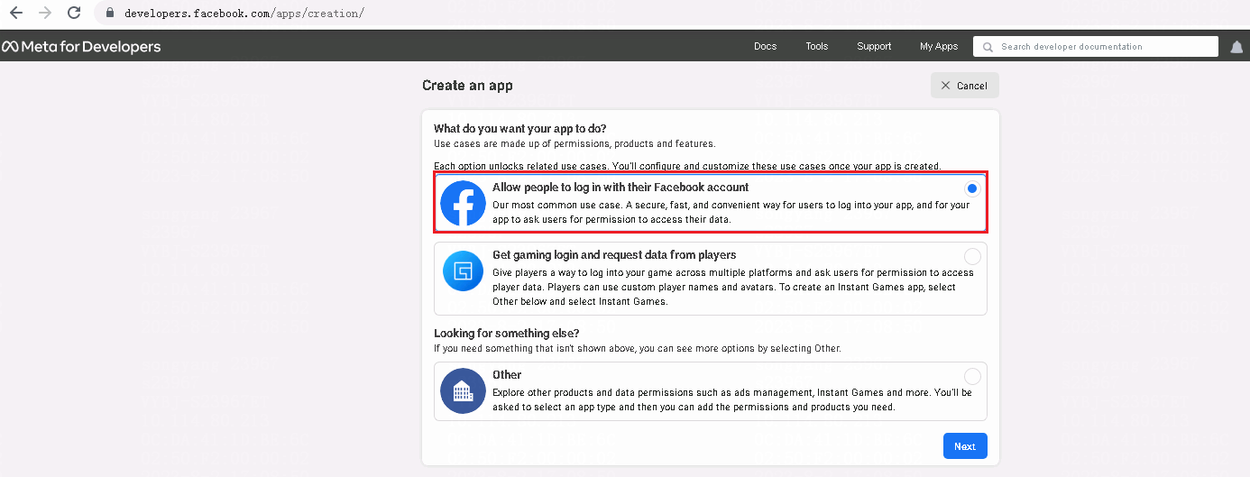Open notifications via the bell icon
This screenshot has height=477, width=1250.
(1236, 47)
